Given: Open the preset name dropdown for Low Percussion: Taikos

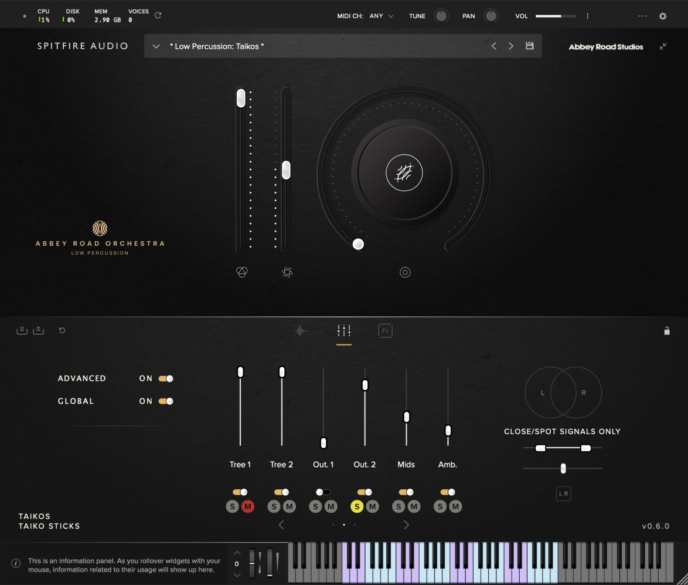Looking at the screenshot, I should pos(156,46).
